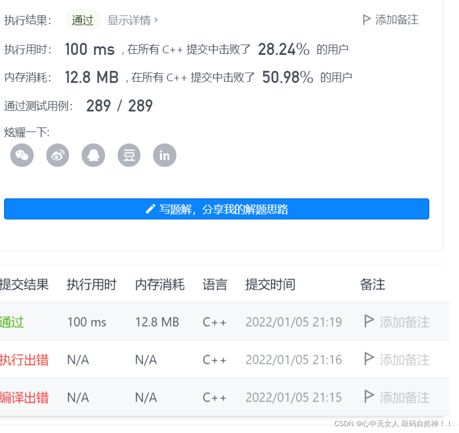
Task: Select the 执行用时 column header
Action: [x=92, y=284]
